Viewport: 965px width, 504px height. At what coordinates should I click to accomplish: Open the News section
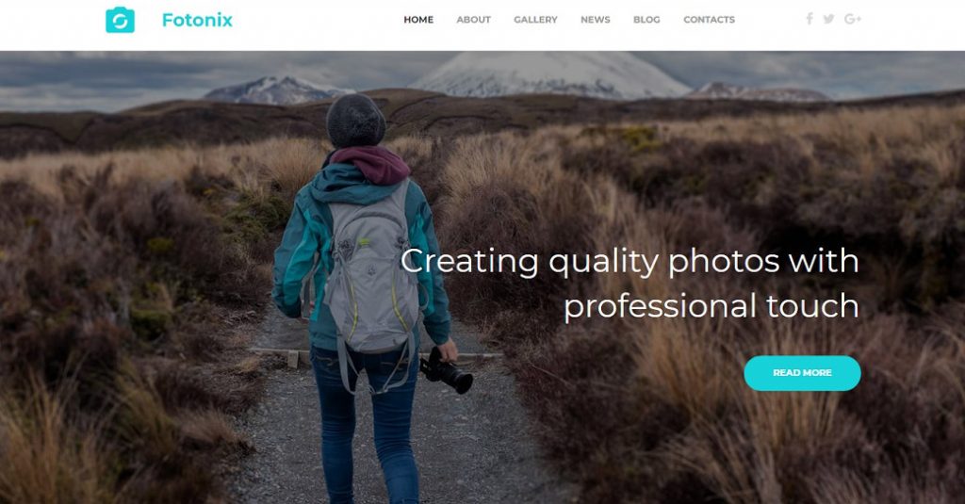pos(596,20)
